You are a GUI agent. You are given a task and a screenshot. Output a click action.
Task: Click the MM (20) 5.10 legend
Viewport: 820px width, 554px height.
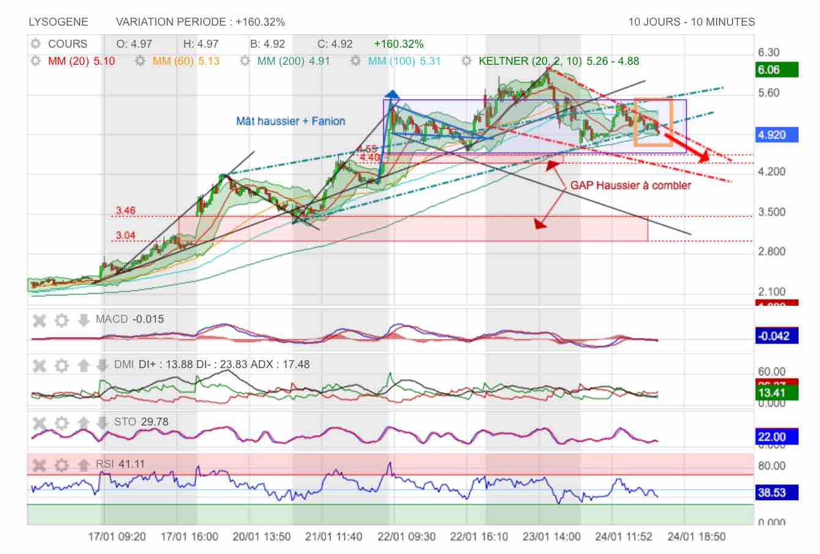(x=81, y=61)
